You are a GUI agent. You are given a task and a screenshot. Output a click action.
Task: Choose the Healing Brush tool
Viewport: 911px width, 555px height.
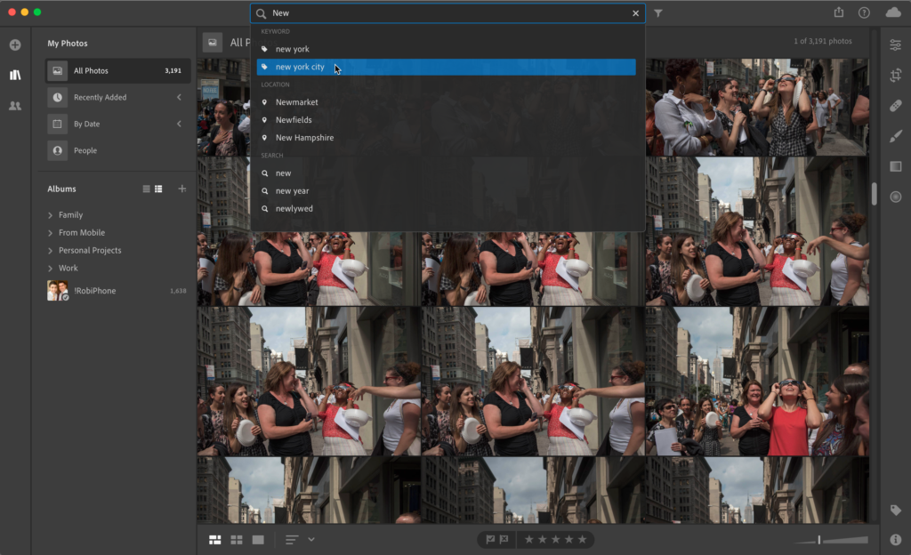click(895, 105)
